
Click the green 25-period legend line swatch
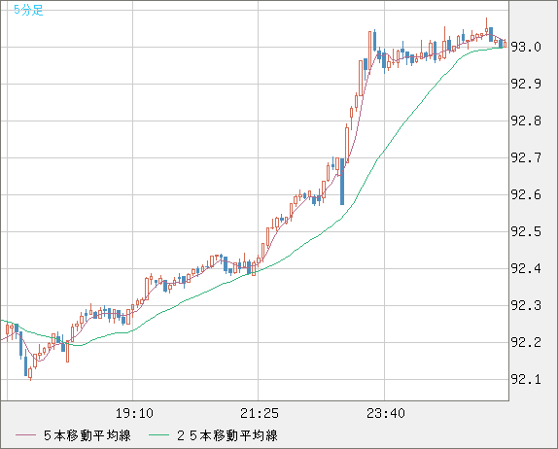(x=158, y=435)
